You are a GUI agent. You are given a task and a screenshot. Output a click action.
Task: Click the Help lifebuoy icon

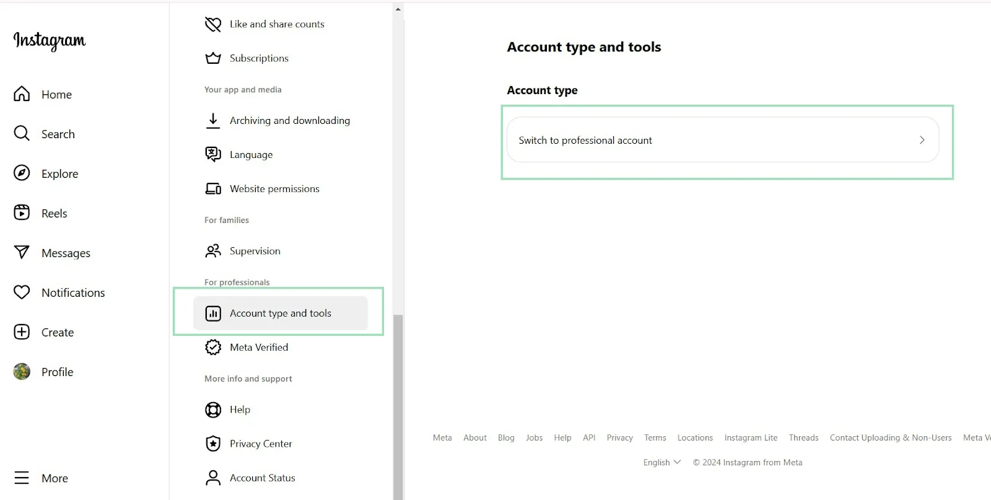pos(213,410)
